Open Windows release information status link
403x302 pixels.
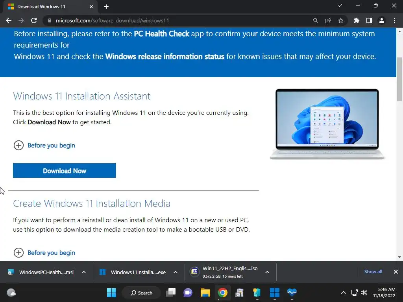(x=165, y=57)
